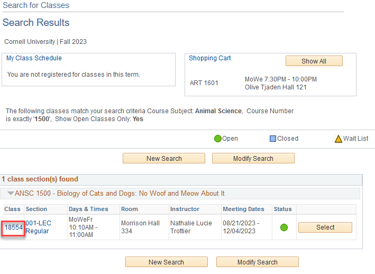375x274 pixels.
Task: Collapse the ANSC 1500 course section triangle
Action: tap(11, 194)
